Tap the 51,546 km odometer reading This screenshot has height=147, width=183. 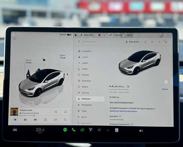(x=114, y=97)
